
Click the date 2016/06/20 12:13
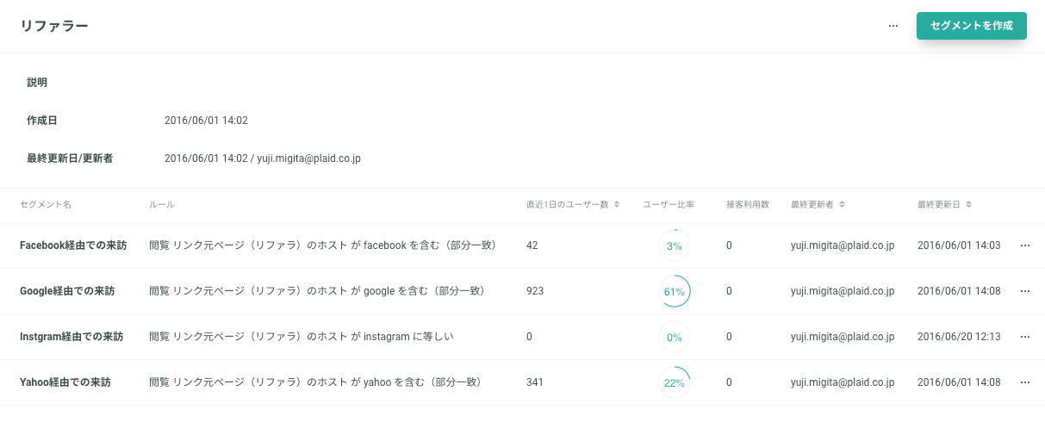pos(960,337)
